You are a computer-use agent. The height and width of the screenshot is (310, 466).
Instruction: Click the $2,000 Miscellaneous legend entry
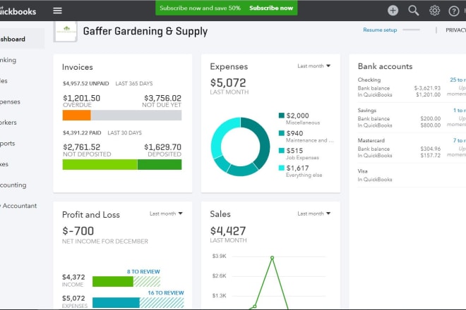[299, 118]
